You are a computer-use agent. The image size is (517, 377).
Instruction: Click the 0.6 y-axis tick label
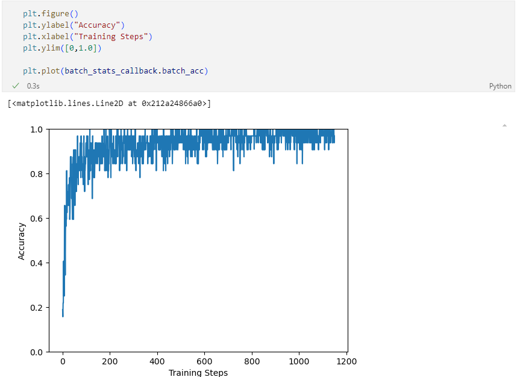[x=36, y=219]
